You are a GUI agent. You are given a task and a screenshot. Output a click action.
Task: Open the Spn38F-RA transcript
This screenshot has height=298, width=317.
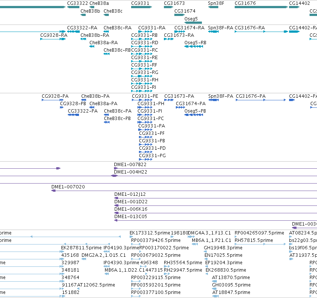click(x=213, y=32)
